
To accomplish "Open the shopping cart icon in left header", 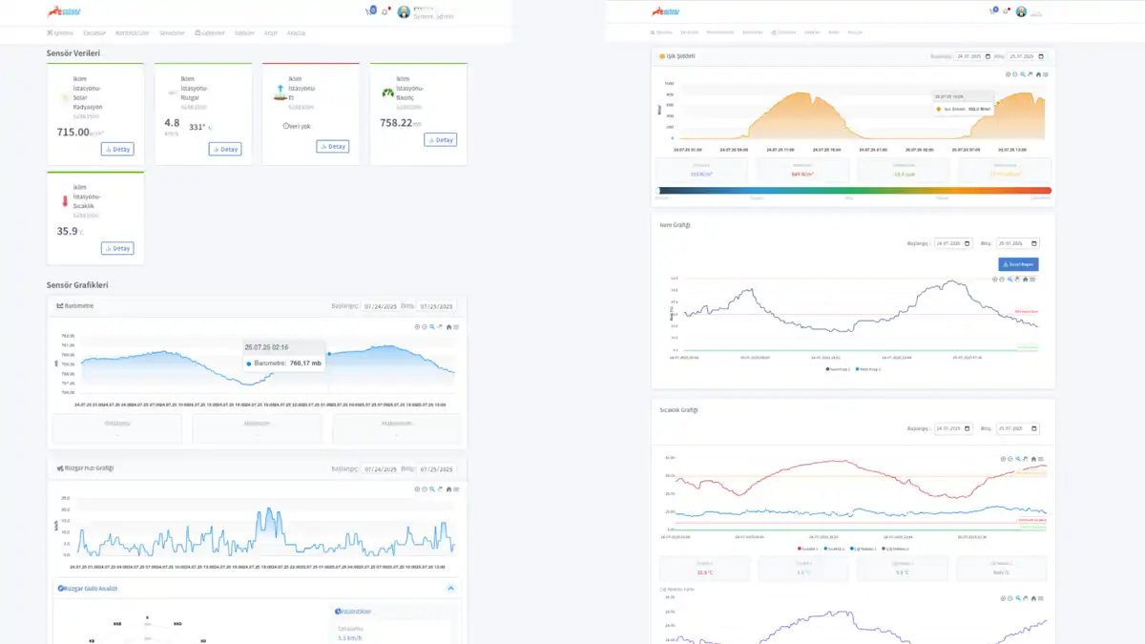I will [369, 11].
